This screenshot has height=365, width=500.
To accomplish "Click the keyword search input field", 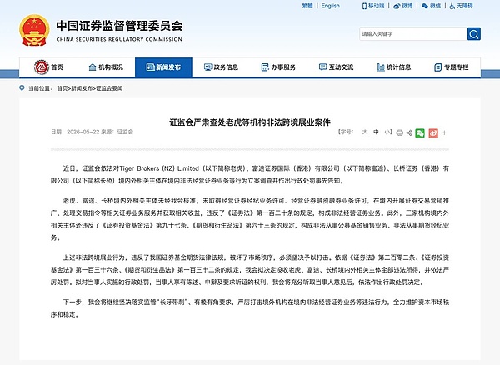I will (x=413, y=34).
